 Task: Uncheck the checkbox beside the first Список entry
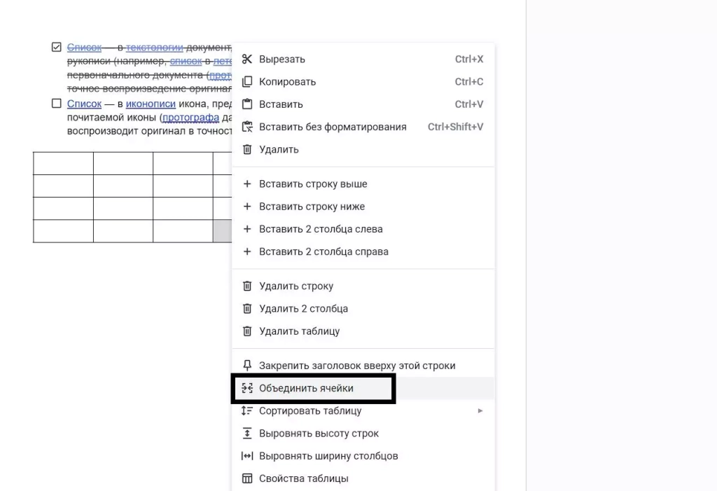coord(55,47)
